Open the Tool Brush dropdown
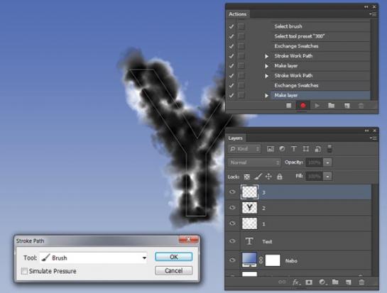 click(x=93, y=258)
